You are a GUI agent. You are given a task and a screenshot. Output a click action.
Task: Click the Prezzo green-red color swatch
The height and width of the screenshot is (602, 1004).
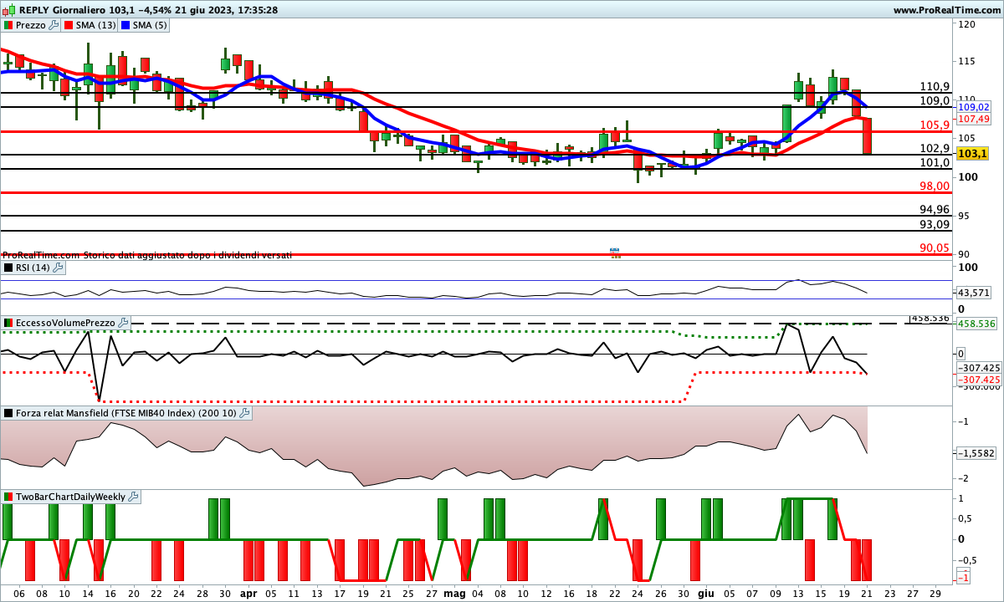click(8, 25)
